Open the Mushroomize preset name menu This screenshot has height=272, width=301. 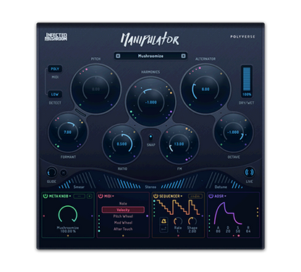coord(150,56)
